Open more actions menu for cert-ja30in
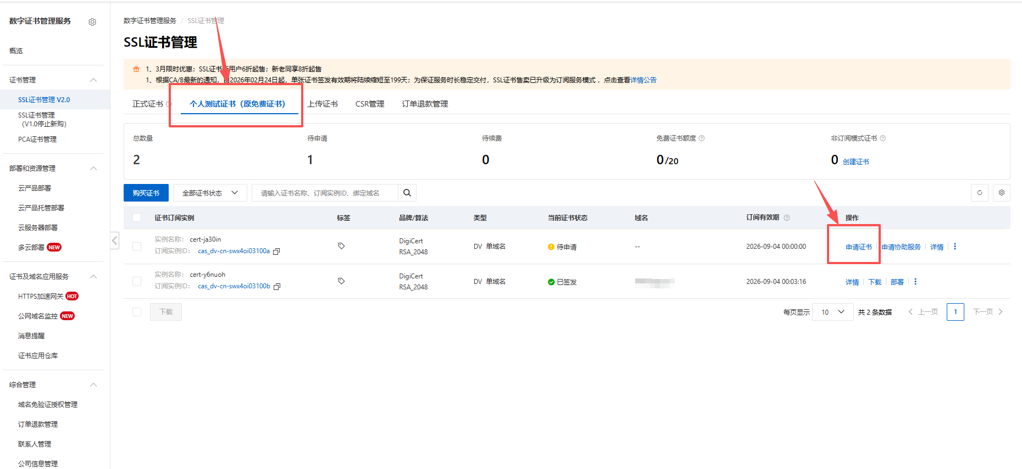This screenshot has height=469, width=1022. point(955,247)
